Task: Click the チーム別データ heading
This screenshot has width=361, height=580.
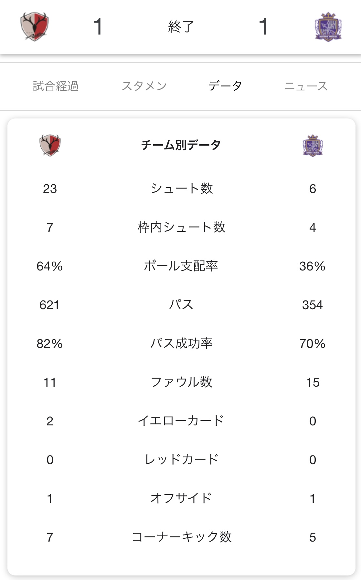Action: tap(181, 145)
